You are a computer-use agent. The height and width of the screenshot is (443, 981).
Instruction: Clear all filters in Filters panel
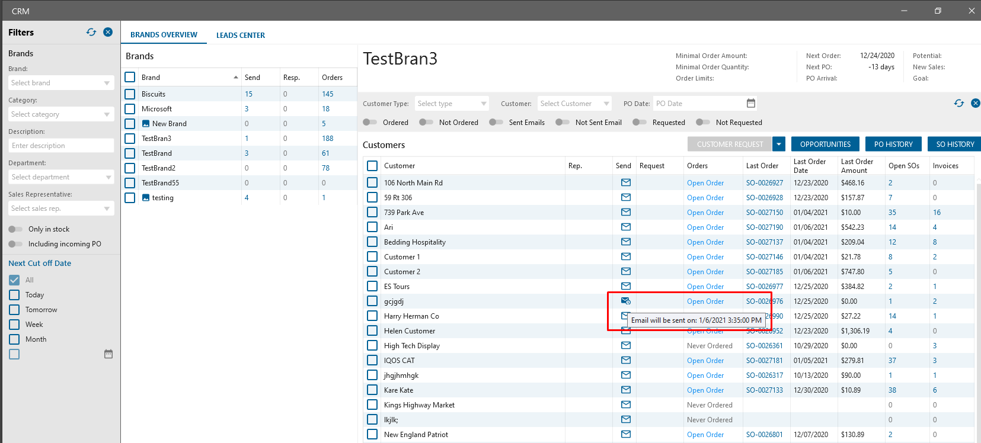(x=108, y=32)
